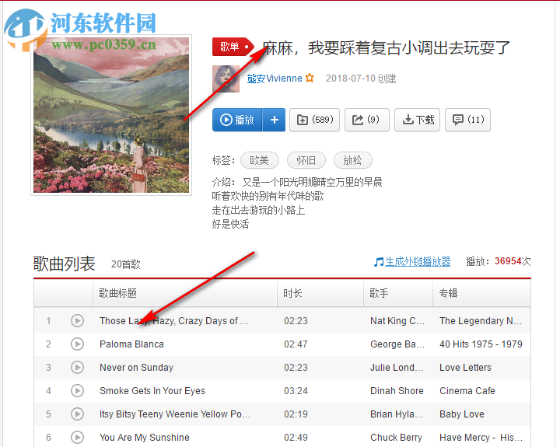Open song title Smoke Gets In Your Eyes
This screenshot has height=447, width=560.
[152, 391]
